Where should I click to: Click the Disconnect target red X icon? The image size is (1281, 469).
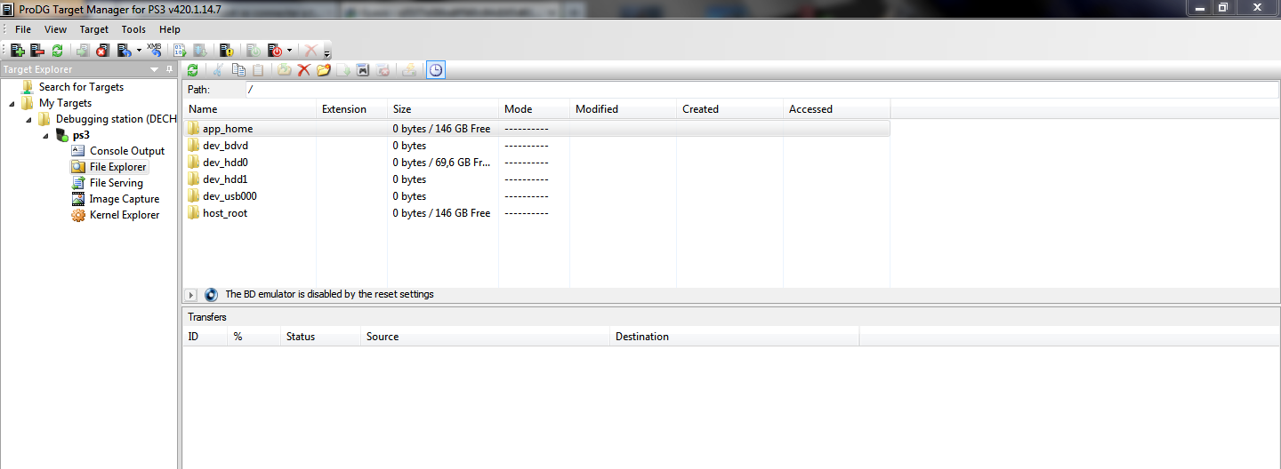[x=102, y=51]
